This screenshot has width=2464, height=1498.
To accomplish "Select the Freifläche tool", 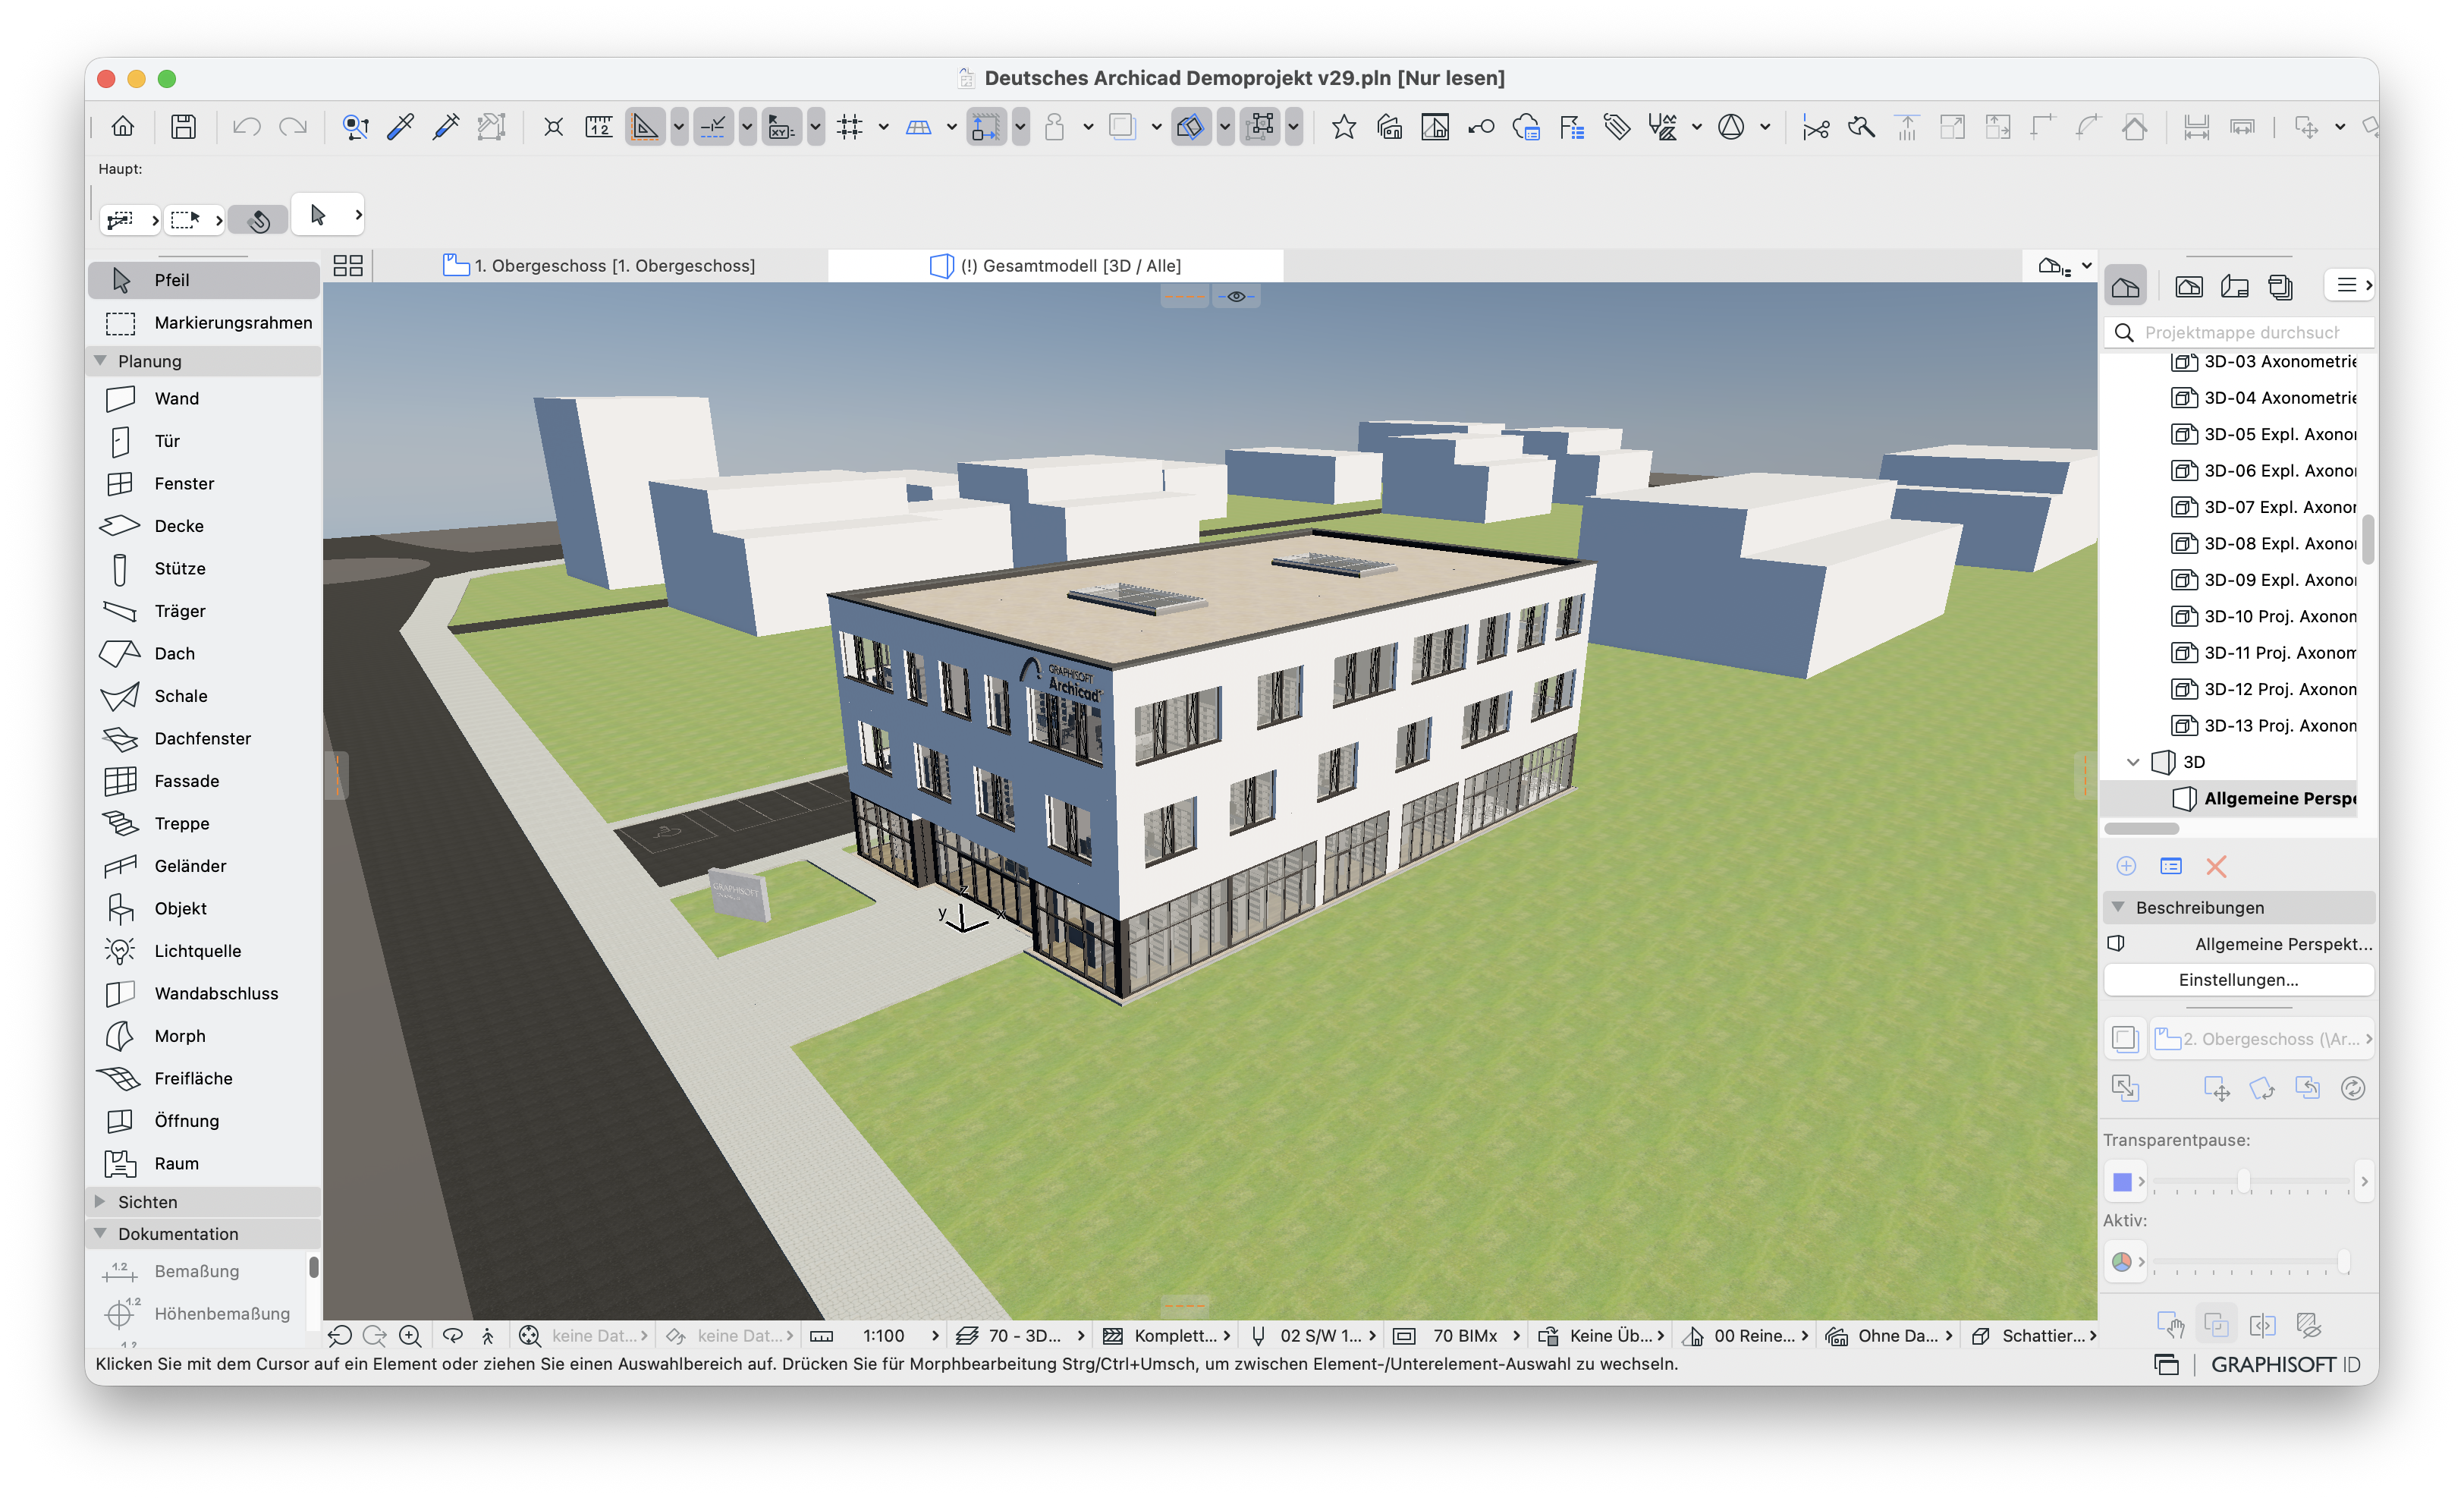I will point(204,1078).
